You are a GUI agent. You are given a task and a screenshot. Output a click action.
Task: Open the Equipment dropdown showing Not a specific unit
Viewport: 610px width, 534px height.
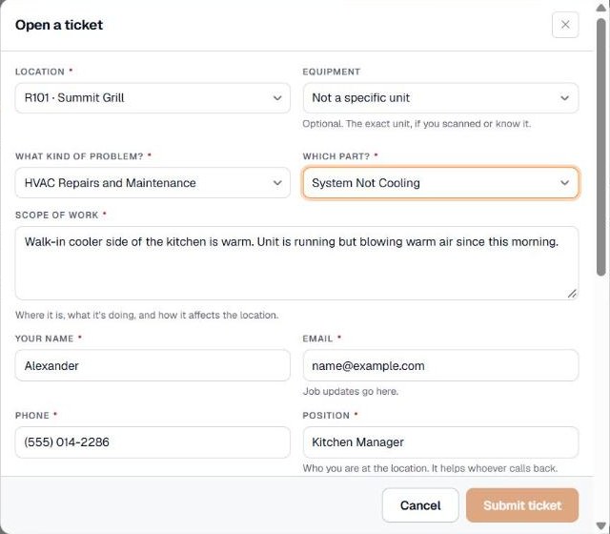coord(440,97)
